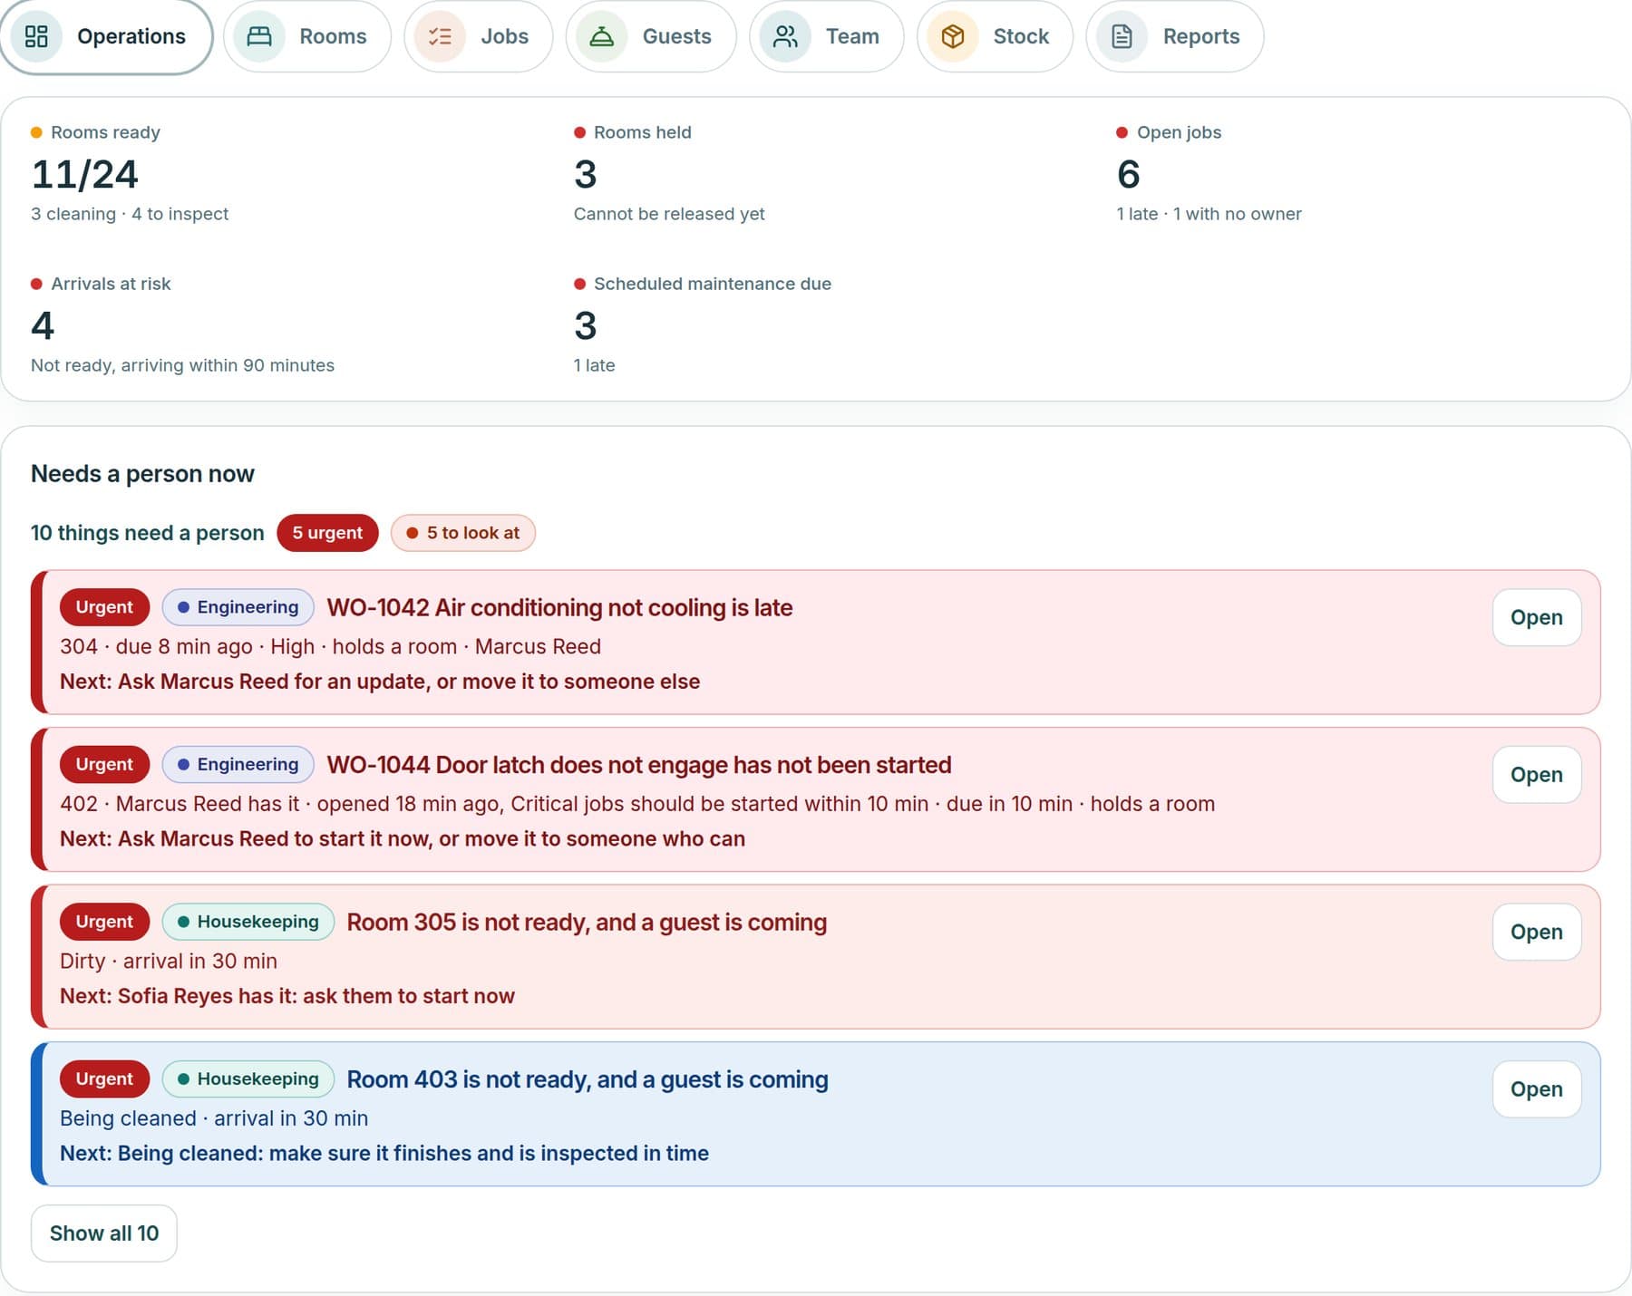Click the Housekeeping tag on Room 403

tap(248, 1079)
